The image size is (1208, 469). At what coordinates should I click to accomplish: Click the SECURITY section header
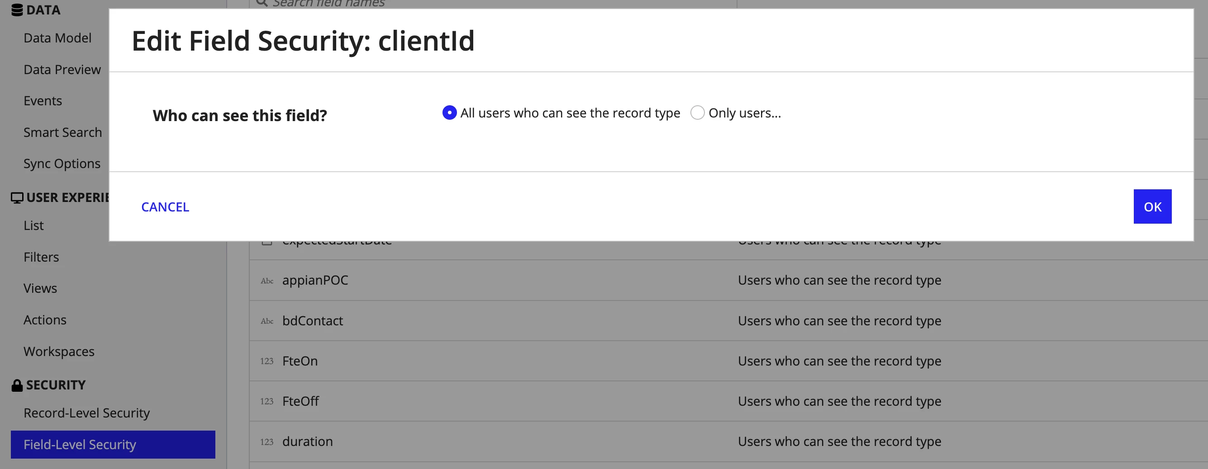[56, 385]
